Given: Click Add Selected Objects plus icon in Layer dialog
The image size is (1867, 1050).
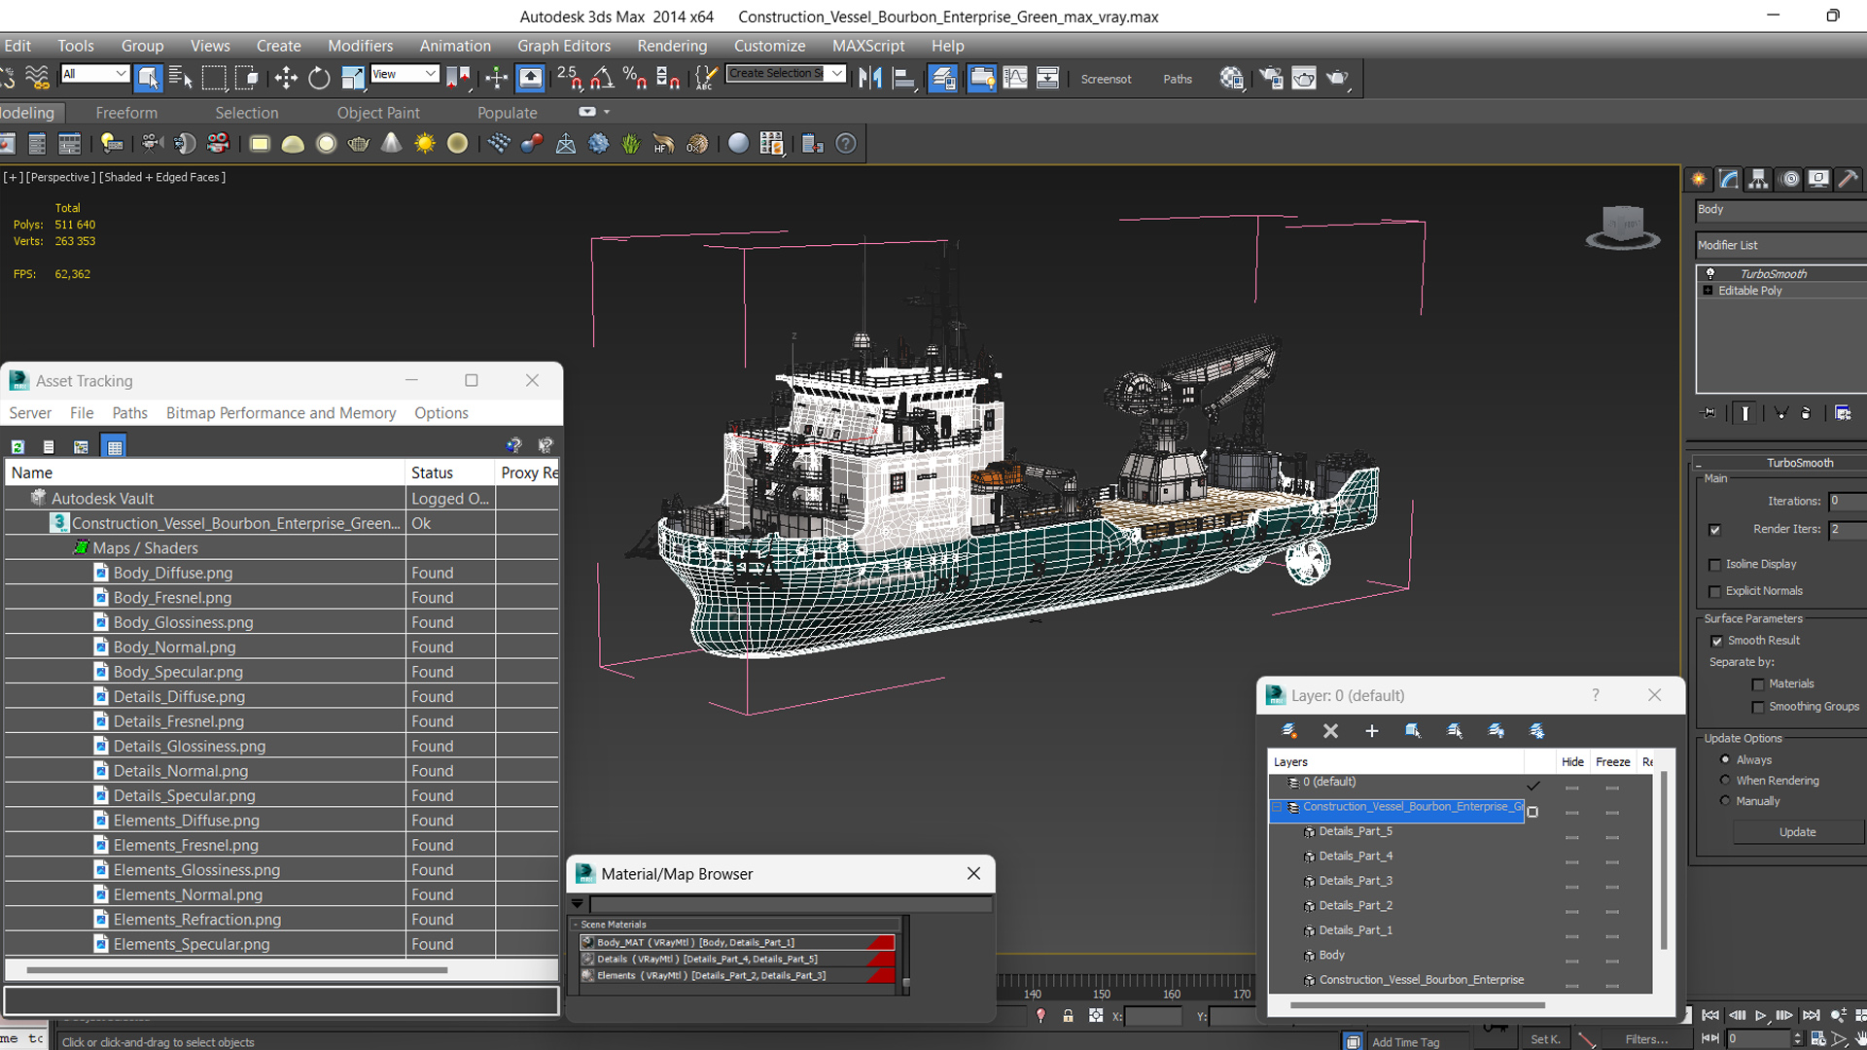Looking at the screenshot, I should (x=1371, y=731).
